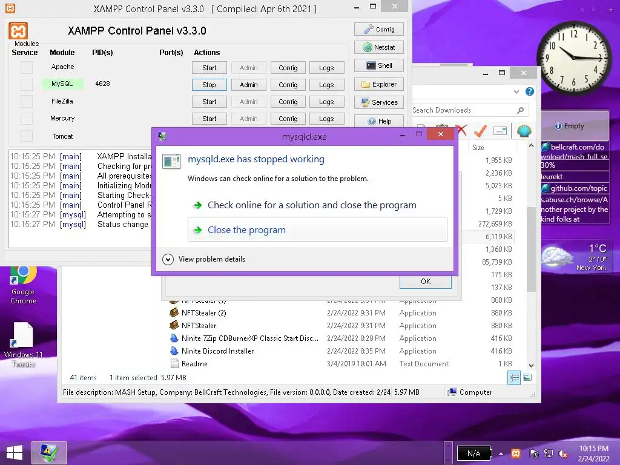Click Explorer scrollbar up arrow

tap(531, 146)
